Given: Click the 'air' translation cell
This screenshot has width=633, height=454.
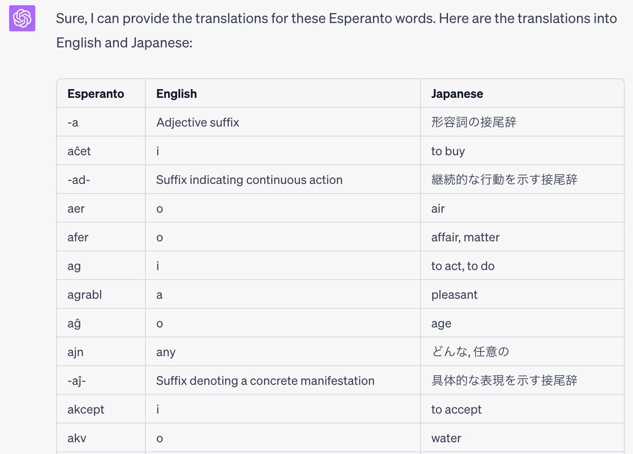Looking at the screenshot, I should pos(522,208).
